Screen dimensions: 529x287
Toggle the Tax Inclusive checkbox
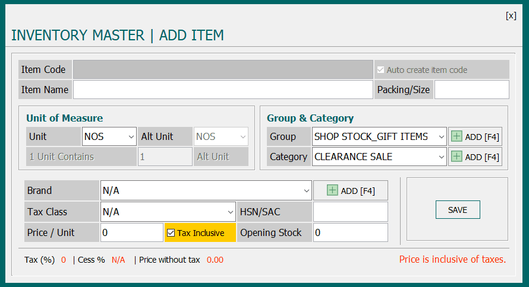[171, 233]
